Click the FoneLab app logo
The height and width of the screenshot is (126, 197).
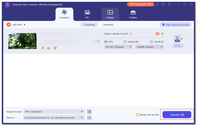tap(7, 5)
